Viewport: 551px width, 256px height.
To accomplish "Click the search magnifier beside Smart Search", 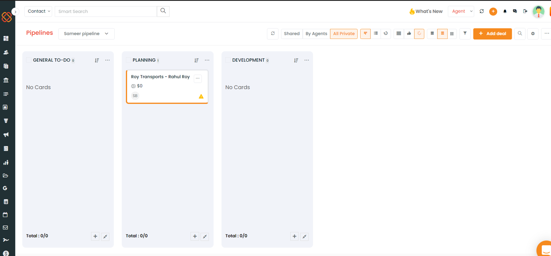I will pos(163,11).
